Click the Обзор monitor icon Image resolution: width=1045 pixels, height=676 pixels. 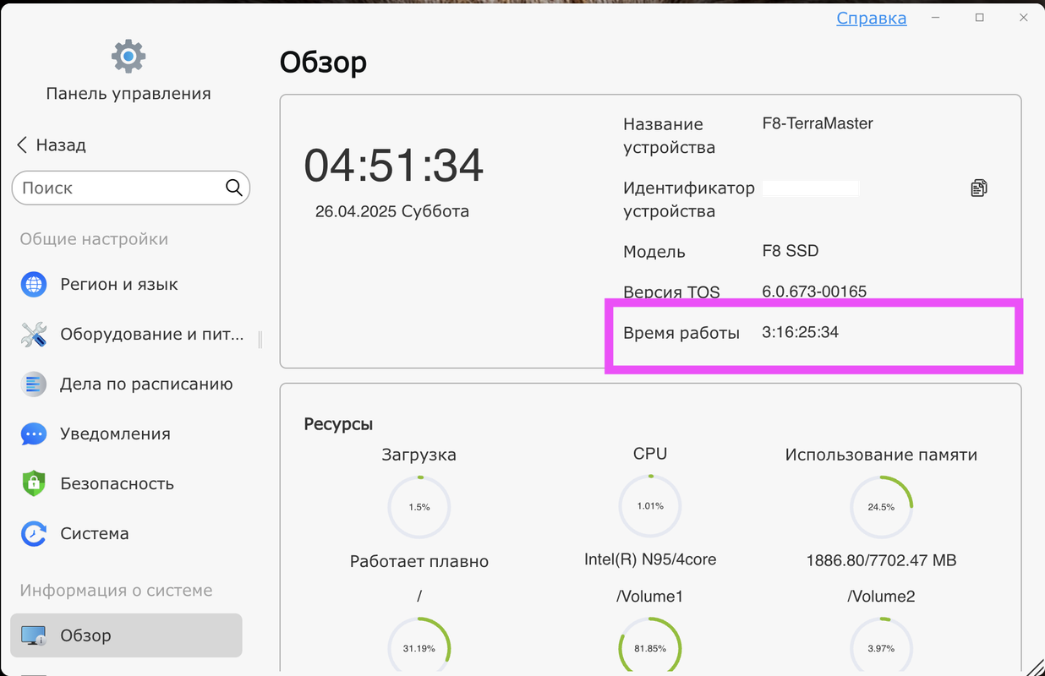pyautogui.click(x=34, y=635)
